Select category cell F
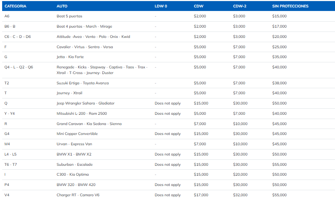The width and height of the screenshot is (335, 198). (x=6, y=47)
